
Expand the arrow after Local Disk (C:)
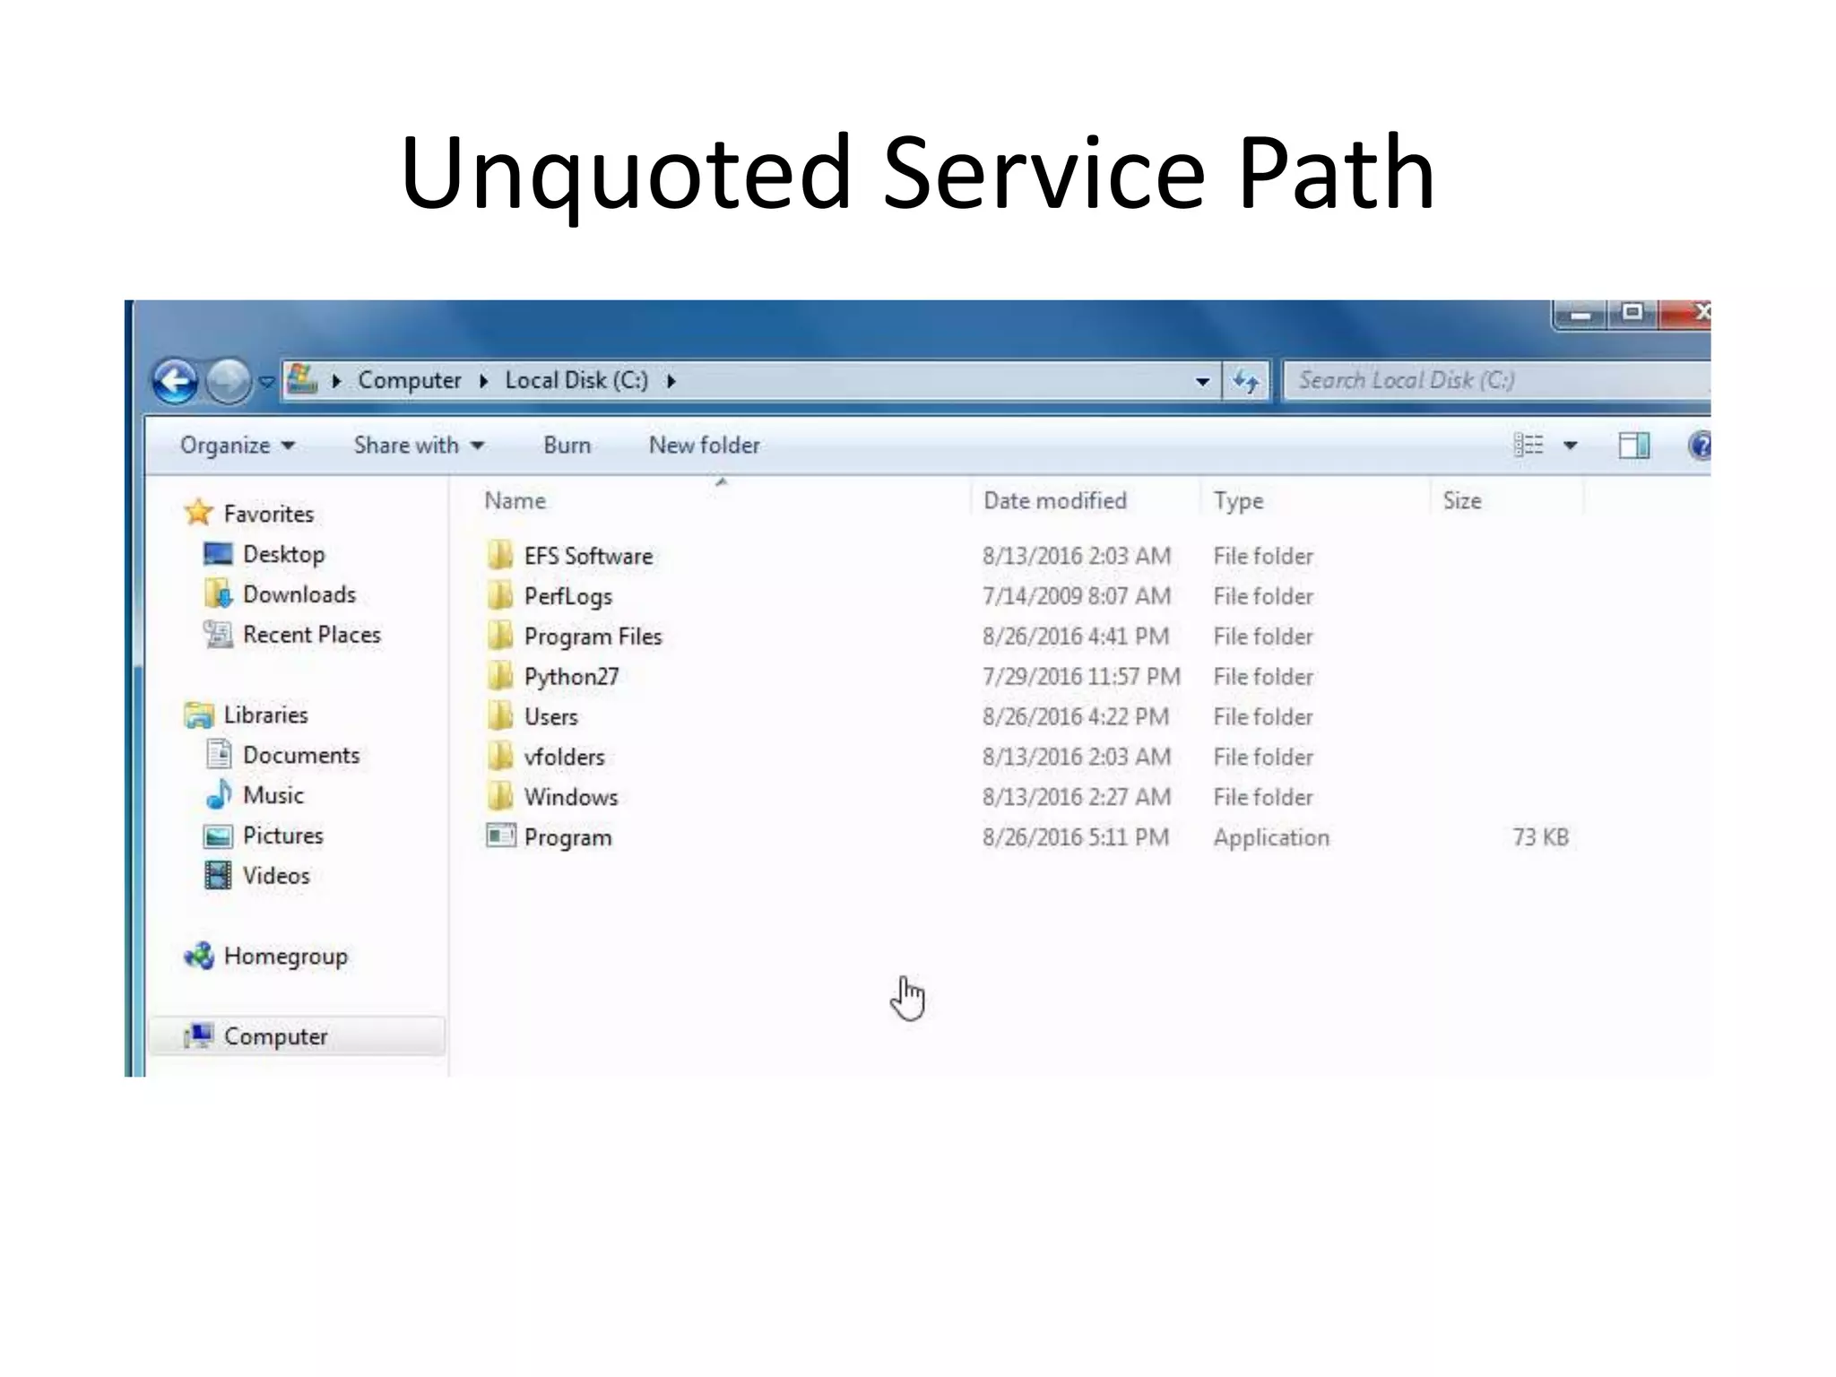pyautogui.click(x=671, y=381)
